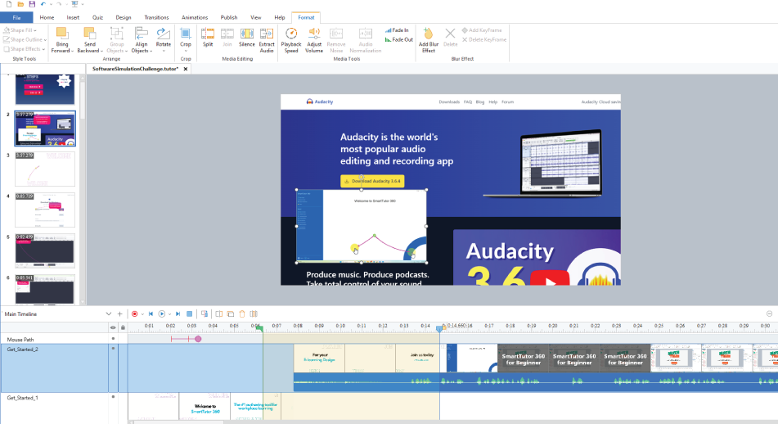
Task: Stop timeline playback with the square button
Action: [190, 313]
